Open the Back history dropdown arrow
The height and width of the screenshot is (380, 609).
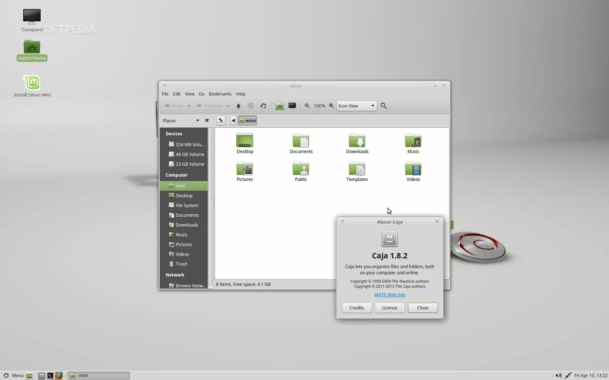188,106
